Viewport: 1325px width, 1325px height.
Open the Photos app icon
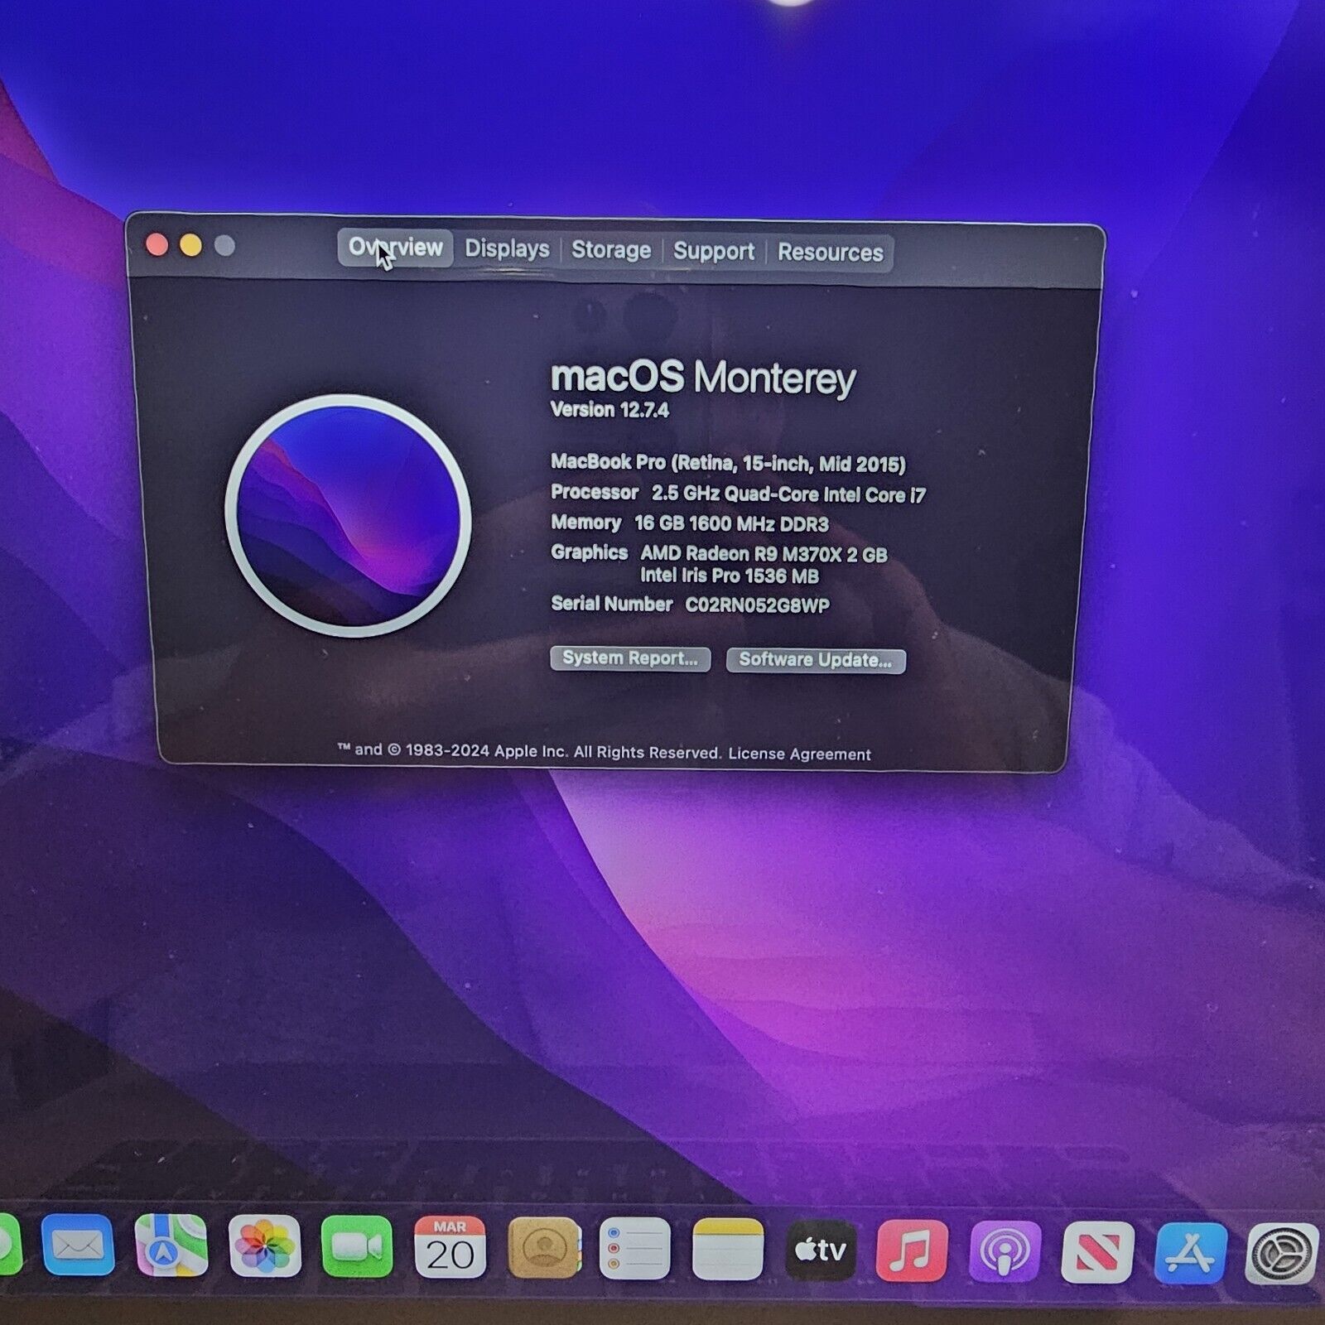tap(264, 1245)
